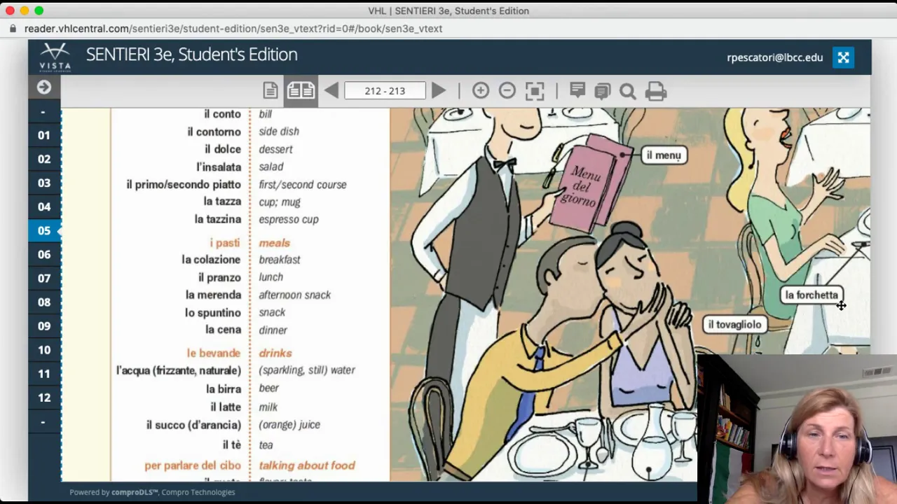Viewport: 897px width, 504px height.
Task: Click the word 'la merenda'
Action: coord(213,295)
